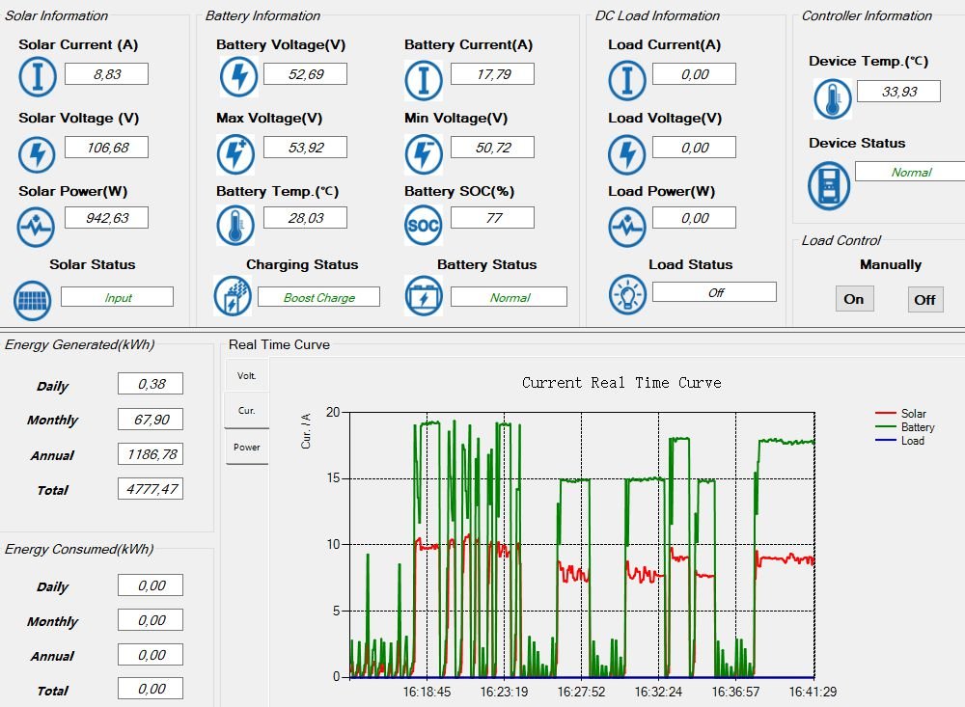Click the Charging Status icon
This screenshot has height=707, width=965.
[232, 295]
